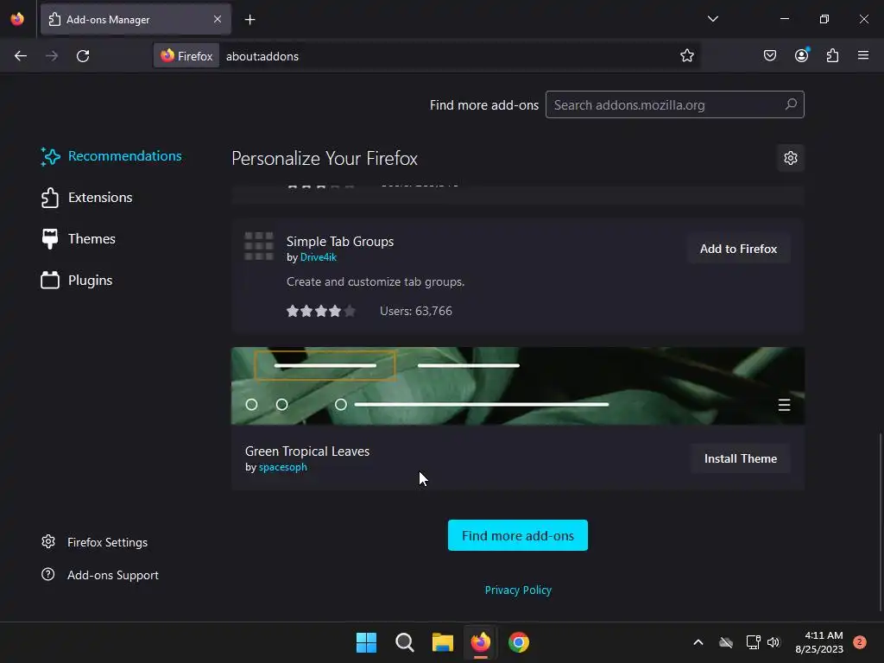The height and width of the screenshot is (663, 884).
Task: Click the Green Tropical Leaves title
Action: (307, 451)
